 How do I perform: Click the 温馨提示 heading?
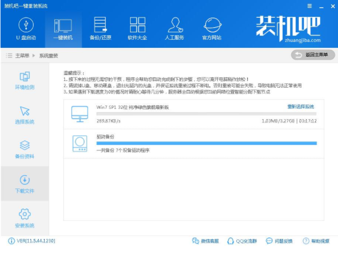(74, 73)
